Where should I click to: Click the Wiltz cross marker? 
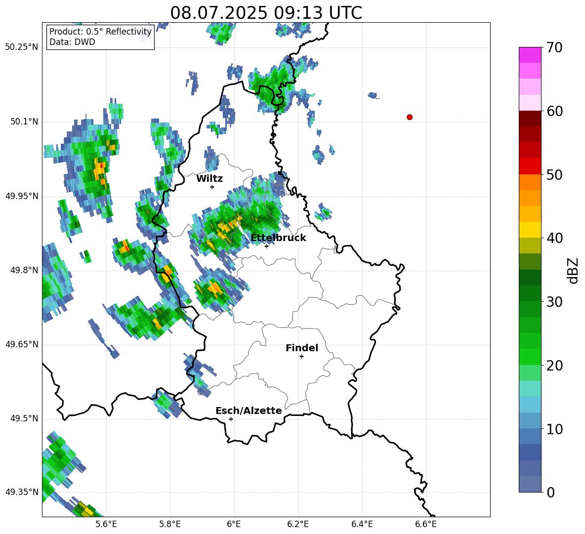(212, 187)
